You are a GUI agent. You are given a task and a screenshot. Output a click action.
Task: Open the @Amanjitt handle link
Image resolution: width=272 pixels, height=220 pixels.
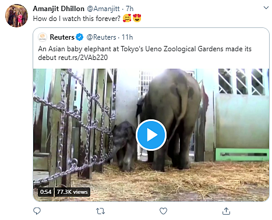tap(103, 9)
